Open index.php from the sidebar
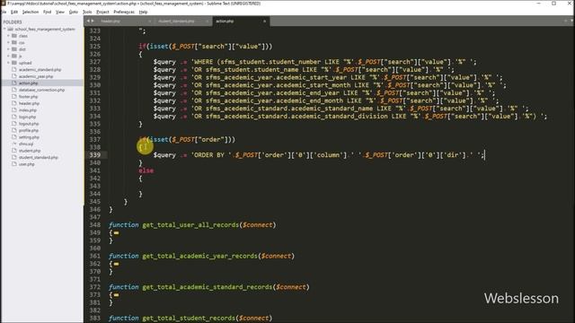The height and width of the screenshot is (323, 575). pos(28,110)
